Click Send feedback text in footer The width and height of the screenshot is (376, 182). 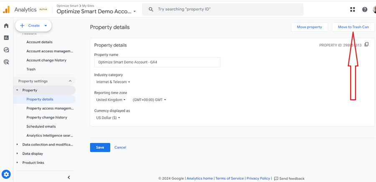pos(292,178)
